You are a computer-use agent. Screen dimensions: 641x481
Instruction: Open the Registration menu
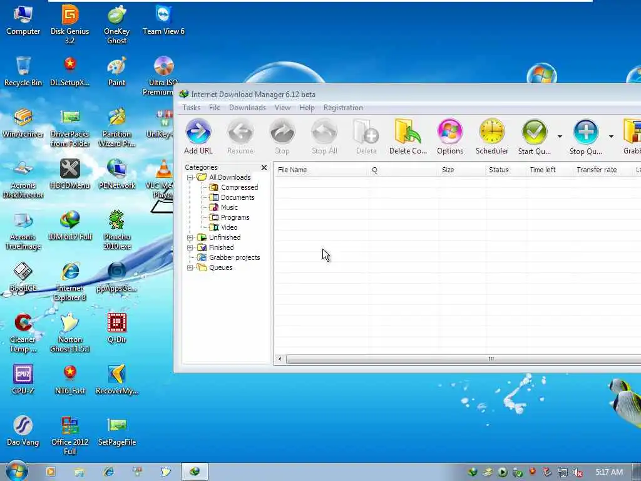click(343, 108)
